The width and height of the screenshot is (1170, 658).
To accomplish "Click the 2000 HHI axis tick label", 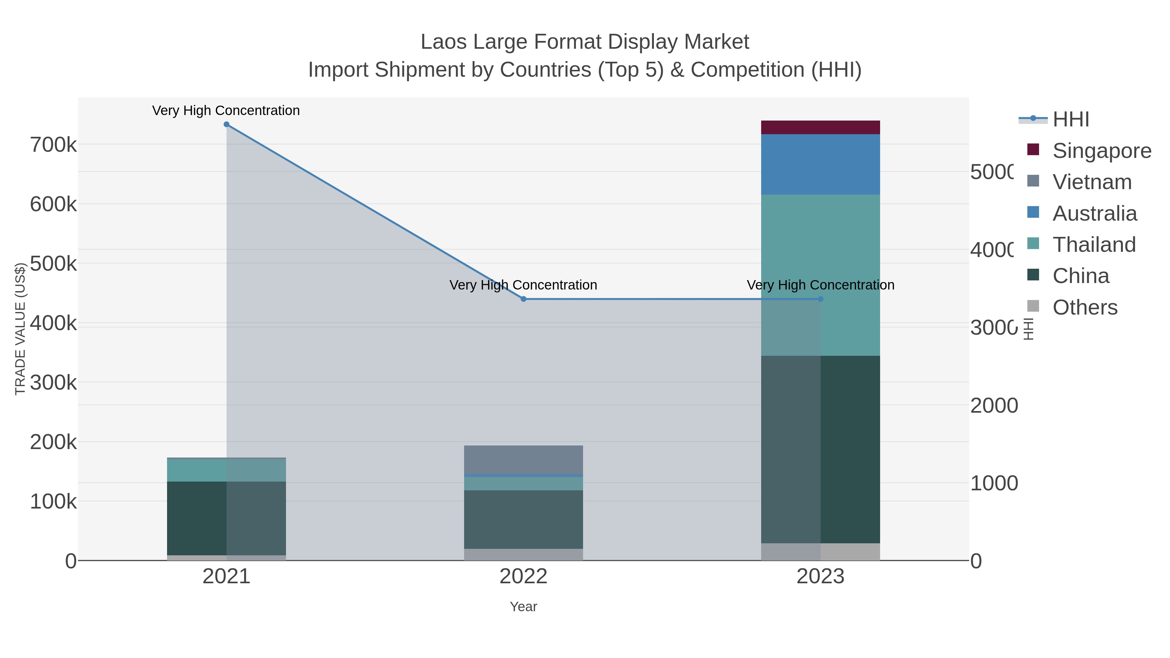I will click(994, 406).
